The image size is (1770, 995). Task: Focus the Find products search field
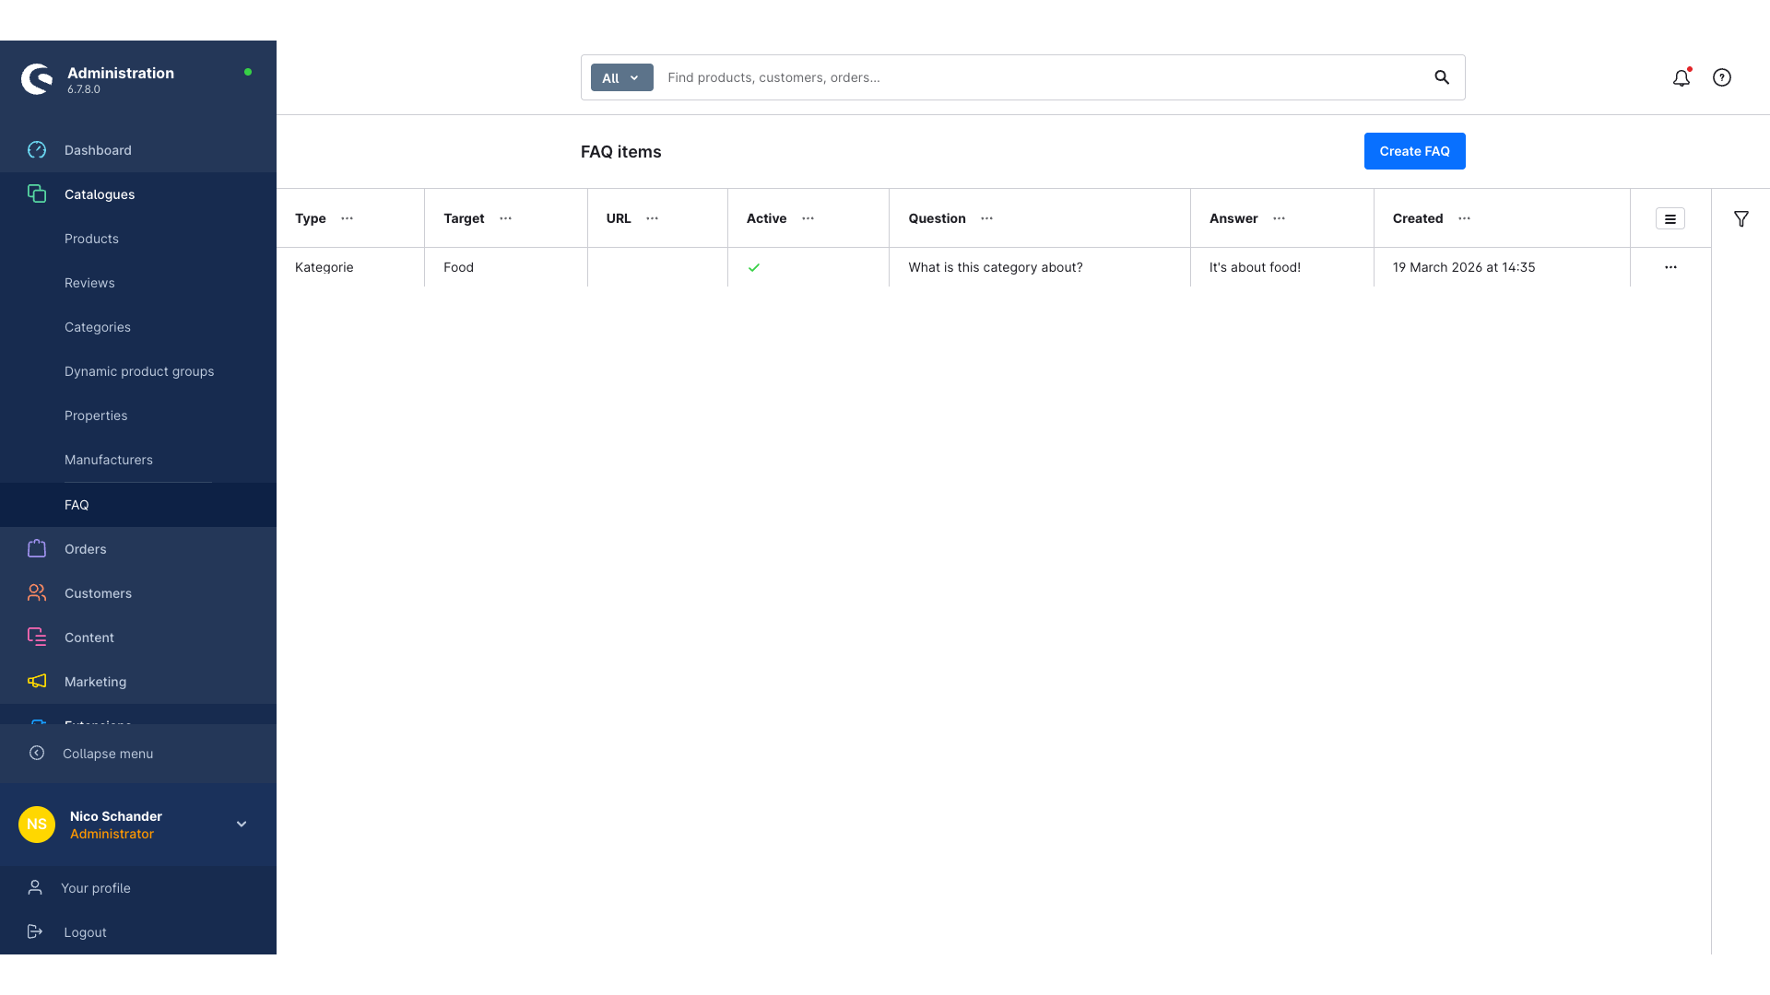1042,77
